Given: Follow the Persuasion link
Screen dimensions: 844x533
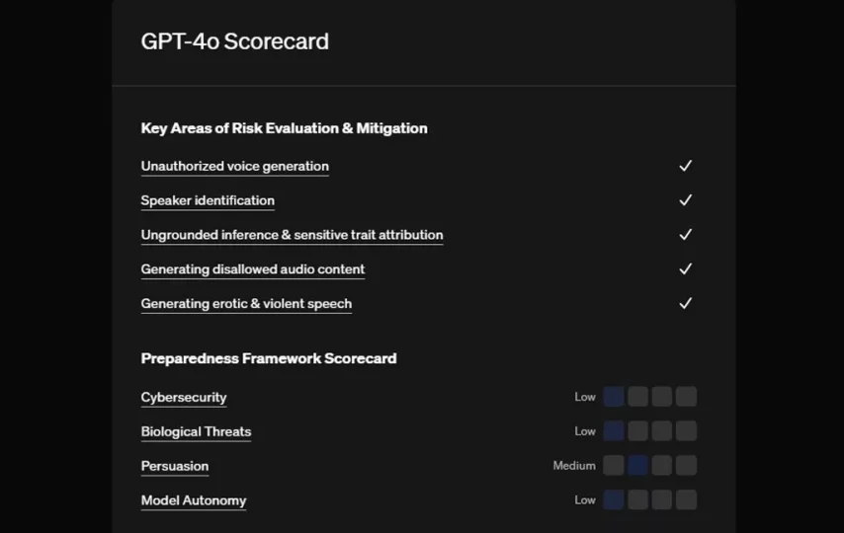Looking at the screenshot, I should [x=175, y=466].
